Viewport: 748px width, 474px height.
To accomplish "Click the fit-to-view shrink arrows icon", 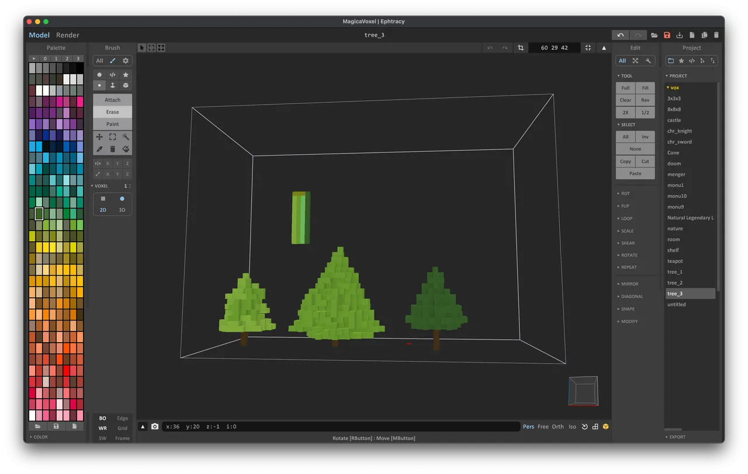I will coord(588,48).
